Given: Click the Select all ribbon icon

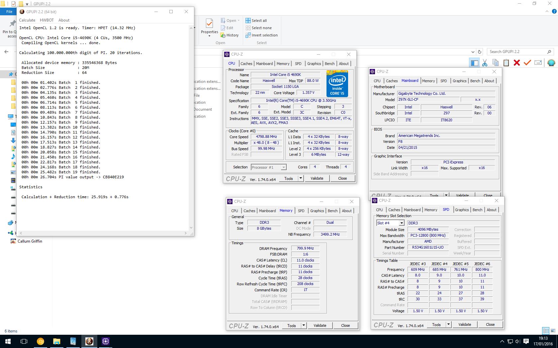Looking at the screenshot, I should (248, 21).
